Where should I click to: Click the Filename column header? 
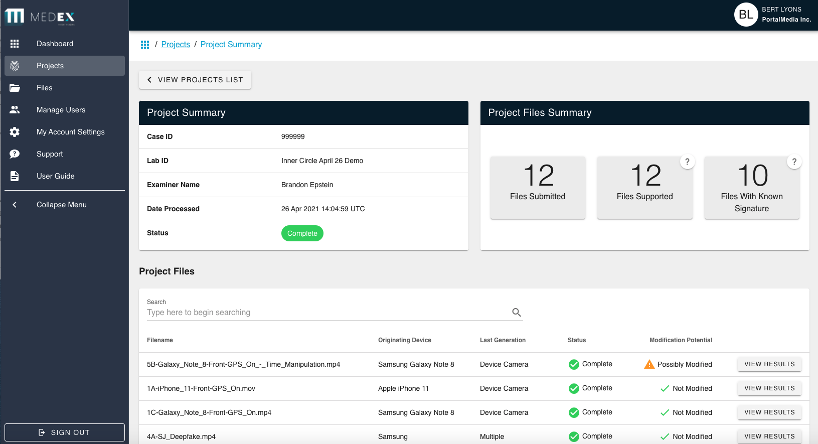pyautogui.click(x=160, y=340)
